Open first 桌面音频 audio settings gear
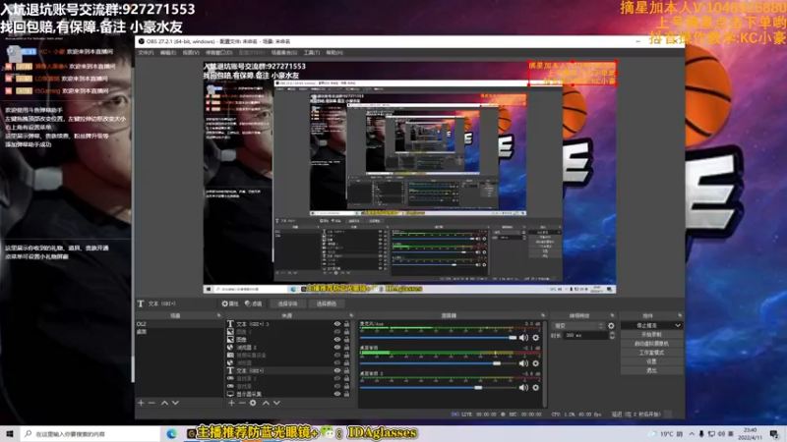The width and height of the screenshot is (787, 442). pos(535,363)
